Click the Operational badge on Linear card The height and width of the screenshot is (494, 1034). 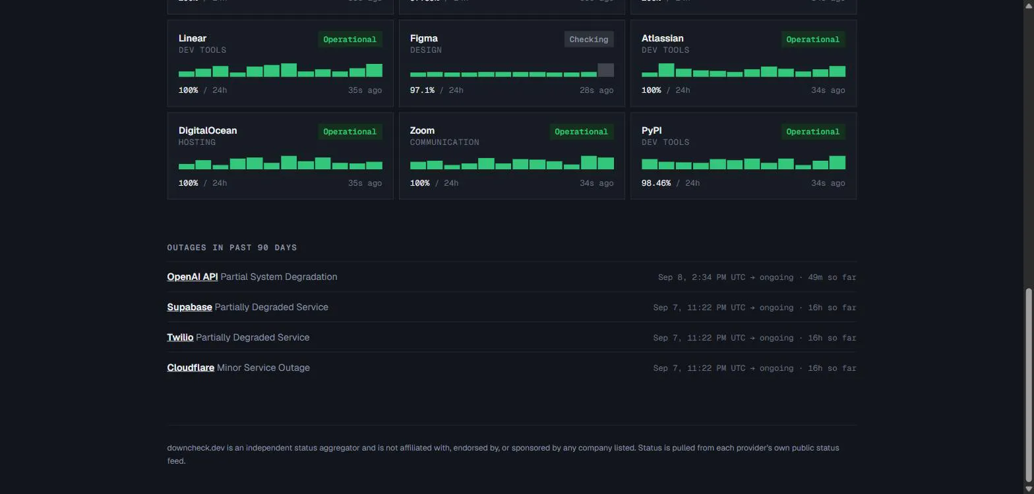tap(350, 40)
